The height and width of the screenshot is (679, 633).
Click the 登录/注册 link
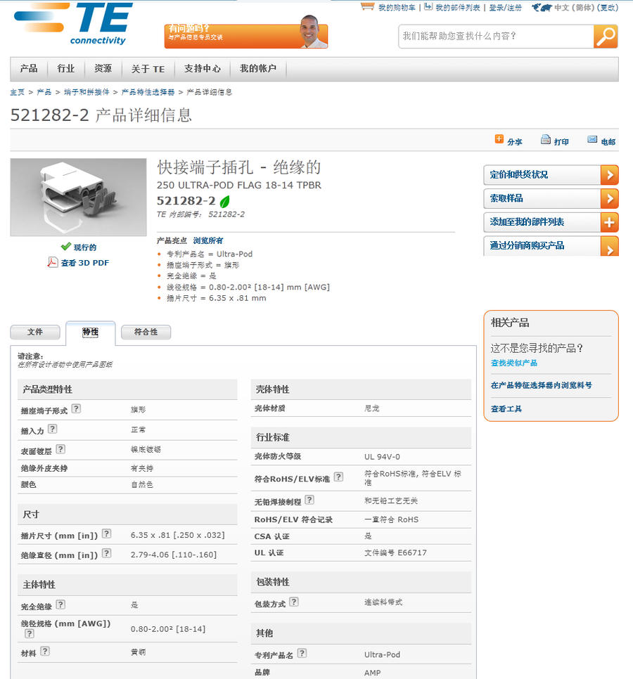pos(505,7)
